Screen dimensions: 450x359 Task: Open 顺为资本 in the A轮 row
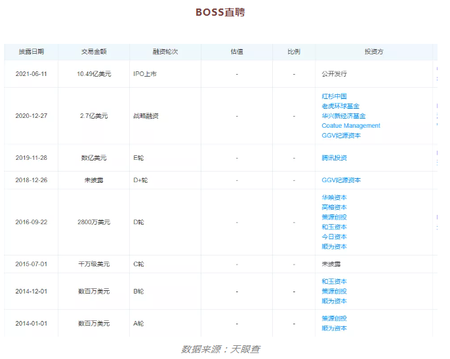pos(334,328)
